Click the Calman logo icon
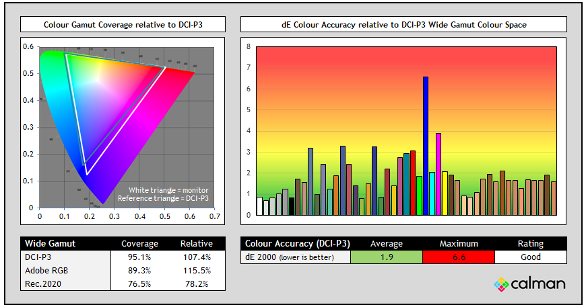The height and width of the screenshot is (305, 588). click(501, 284)
